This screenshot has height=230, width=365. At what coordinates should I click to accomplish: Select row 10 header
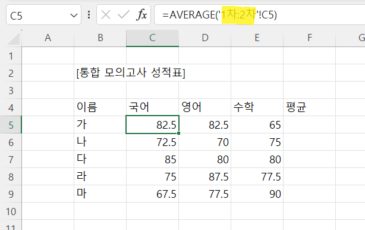pos(11,211)
